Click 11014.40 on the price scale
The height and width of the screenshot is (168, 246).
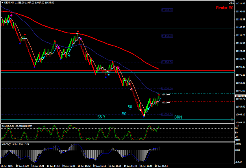[x=240, y=107]
